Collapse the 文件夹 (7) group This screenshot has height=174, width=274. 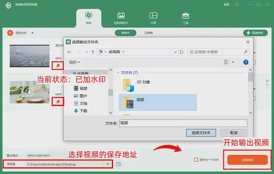(x=118, y=72)
